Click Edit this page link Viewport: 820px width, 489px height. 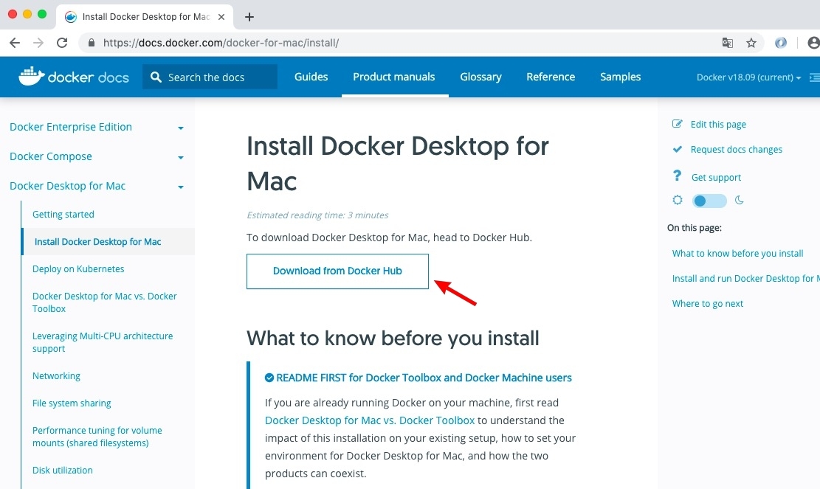pos(718,125)
